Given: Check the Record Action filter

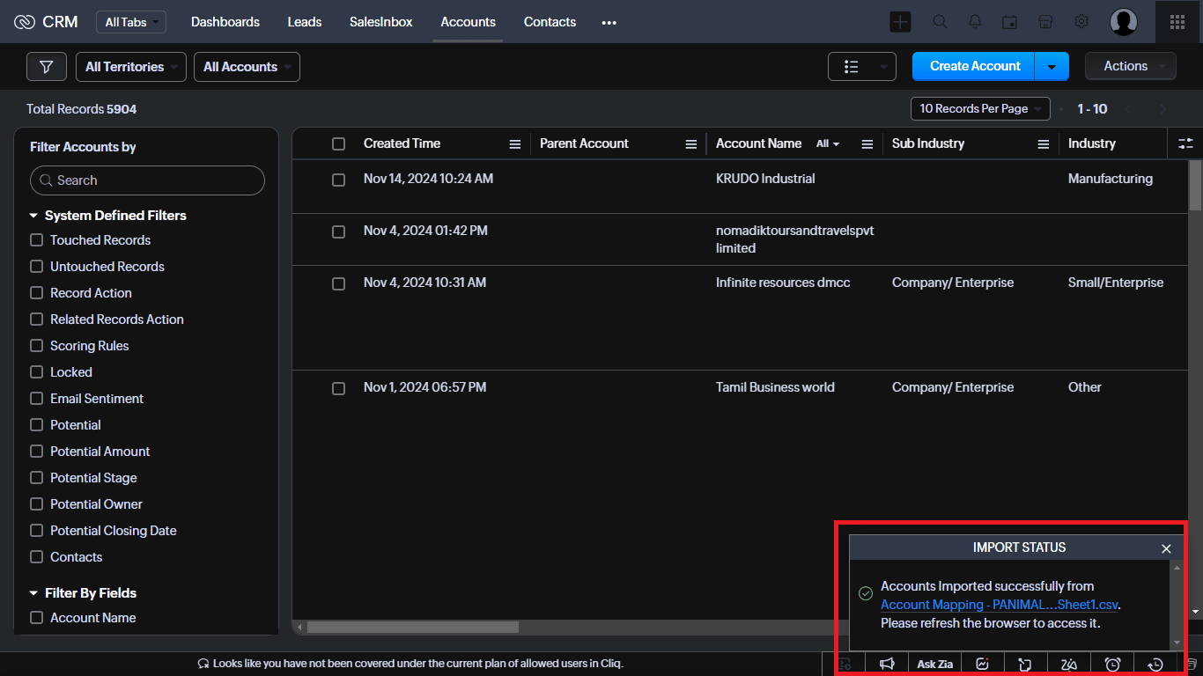Looking at the screenshot, I should [36, 293].
